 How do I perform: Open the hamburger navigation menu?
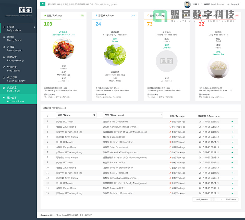[42, 4]
